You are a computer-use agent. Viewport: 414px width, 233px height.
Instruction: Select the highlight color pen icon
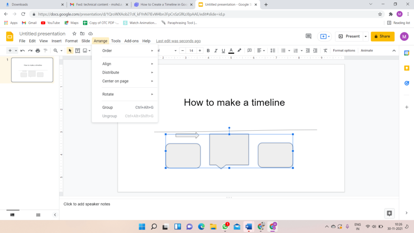239,51
